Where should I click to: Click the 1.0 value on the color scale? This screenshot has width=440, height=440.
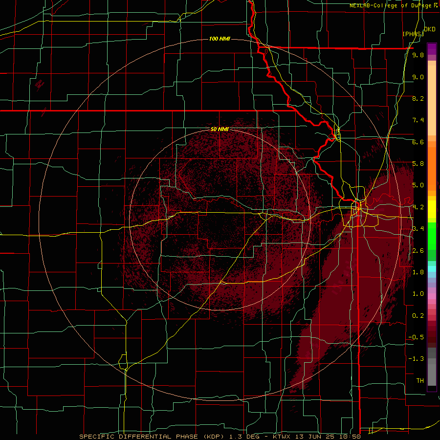418,294
